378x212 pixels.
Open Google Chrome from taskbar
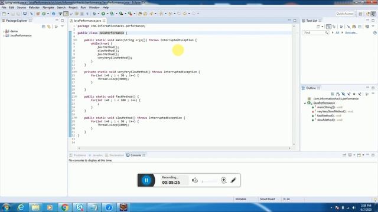[64, 207]
